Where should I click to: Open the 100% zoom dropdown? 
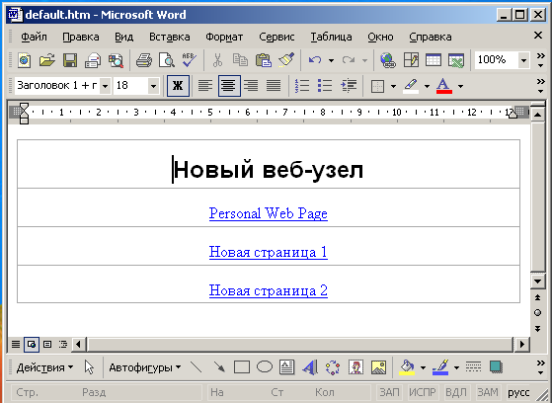click(x=523, y=60)
